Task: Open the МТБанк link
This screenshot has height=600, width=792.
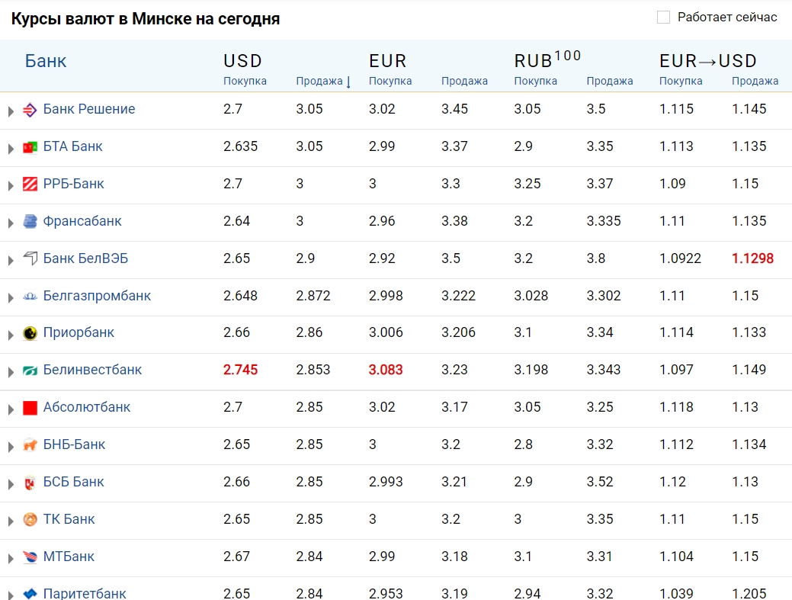Action: pos(69,557)
